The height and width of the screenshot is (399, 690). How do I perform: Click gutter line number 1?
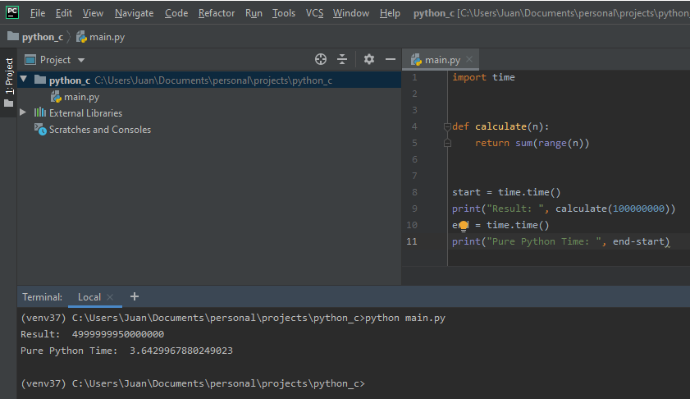[414, 77]
